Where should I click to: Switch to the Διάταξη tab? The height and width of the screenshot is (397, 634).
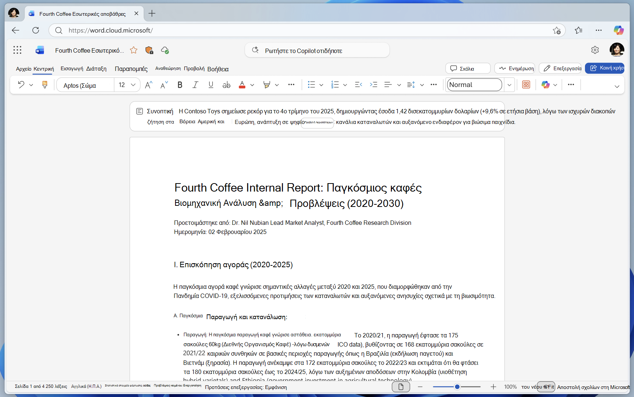[96, 69]
